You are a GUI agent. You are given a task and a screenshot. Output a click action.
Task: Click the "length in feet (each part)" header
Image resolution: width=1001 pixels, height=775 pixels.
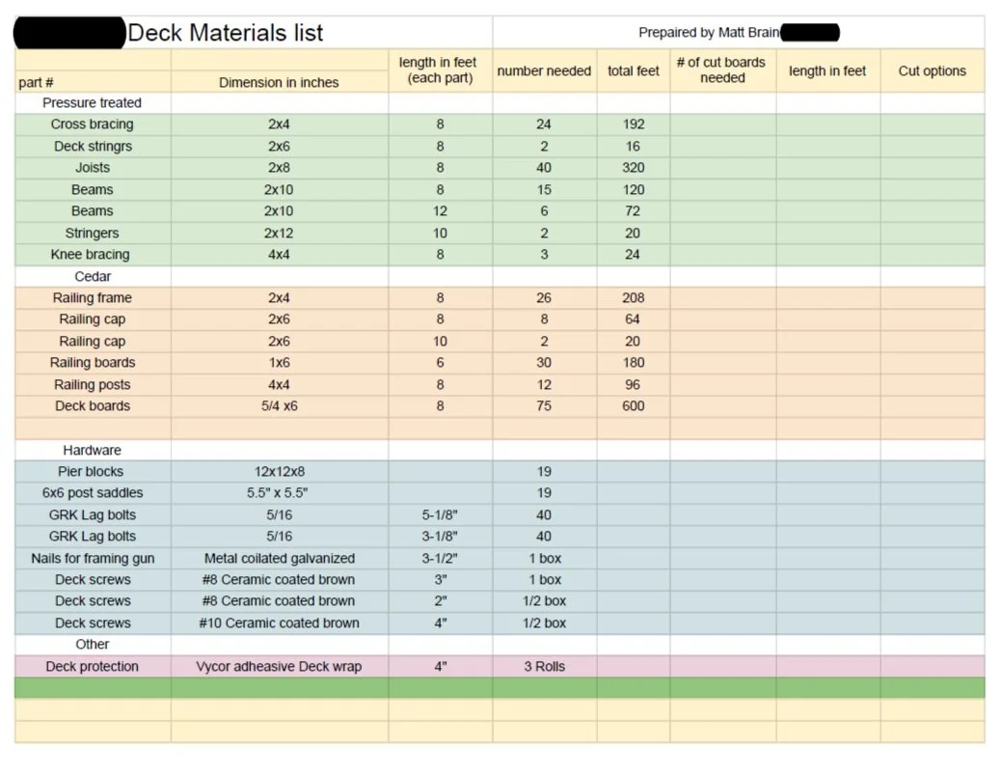click(x=440, y=70)
